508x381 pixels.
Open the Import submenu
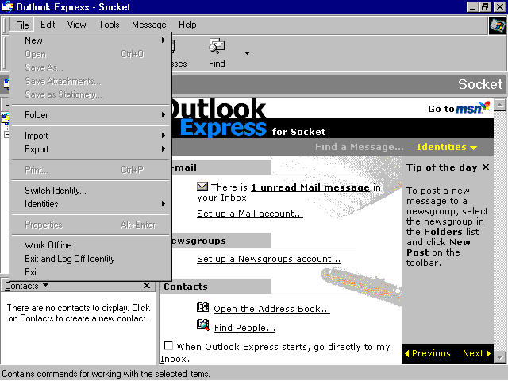point(90,136)
